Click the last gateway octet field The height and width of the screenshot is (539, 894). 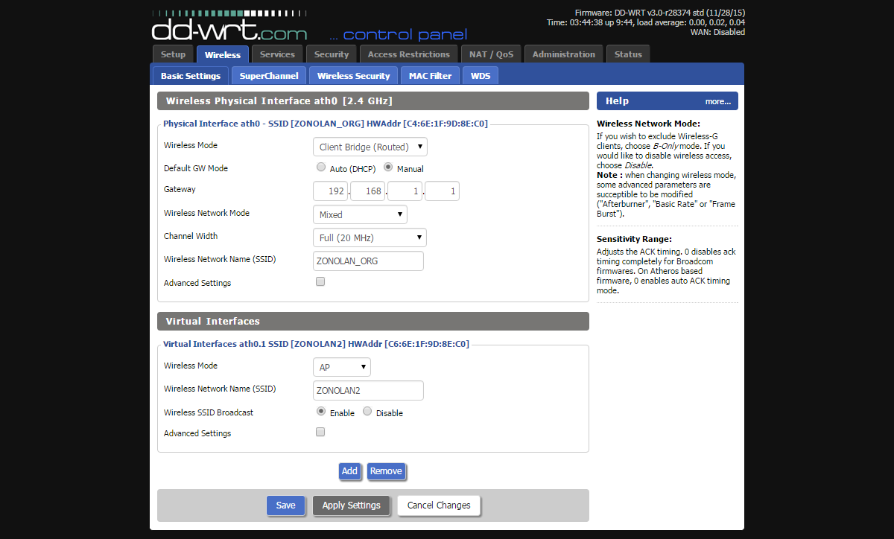pyautogui.click(x=442, y=191)
